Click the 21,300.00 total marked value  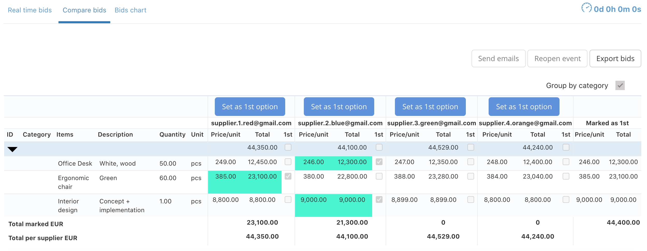352,223
